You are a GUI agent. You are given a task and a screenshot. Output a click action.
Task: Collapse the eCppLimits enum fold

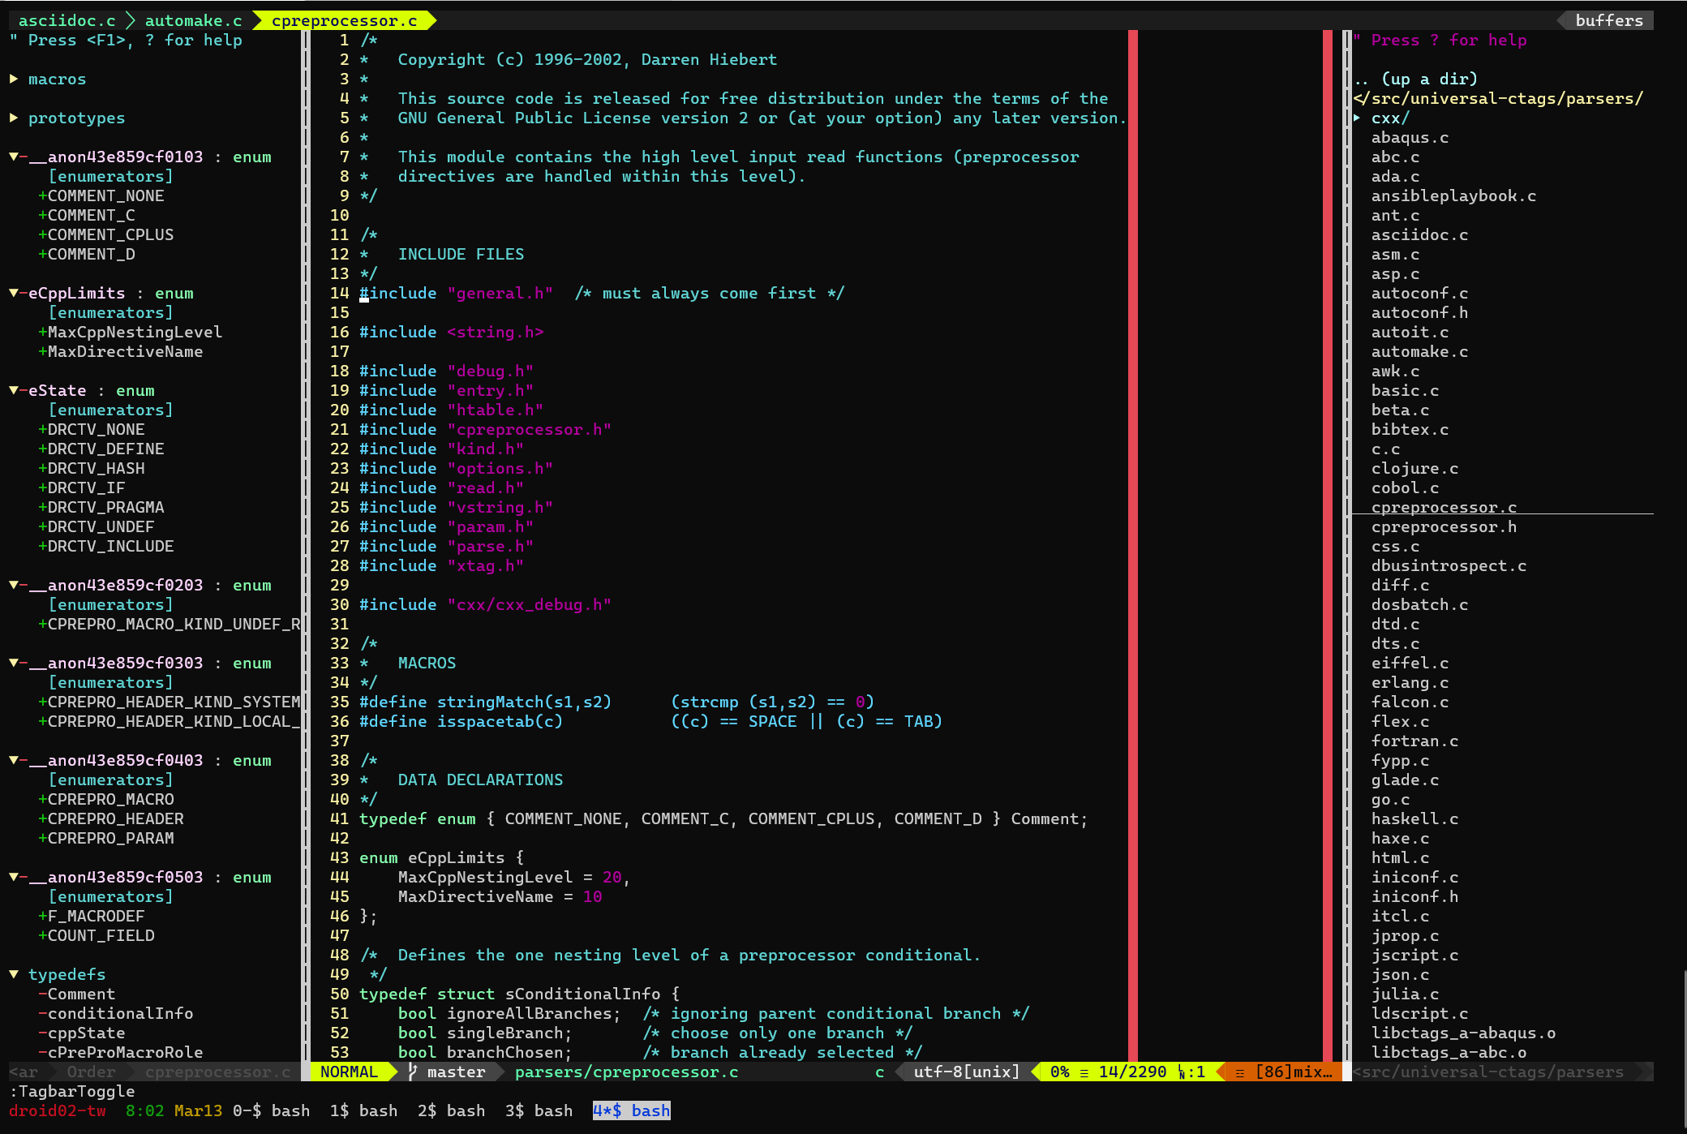[x=14, y=293]
